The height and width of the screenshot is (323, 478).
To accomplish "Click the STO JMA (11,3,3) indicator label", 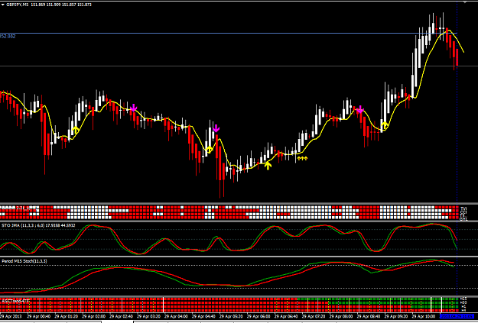I will 39,225.
